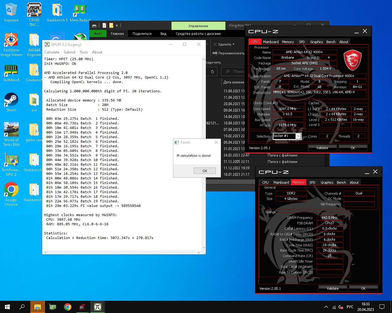Switch to Memory tab in upper CPU-Z

[x=288, y=42]
